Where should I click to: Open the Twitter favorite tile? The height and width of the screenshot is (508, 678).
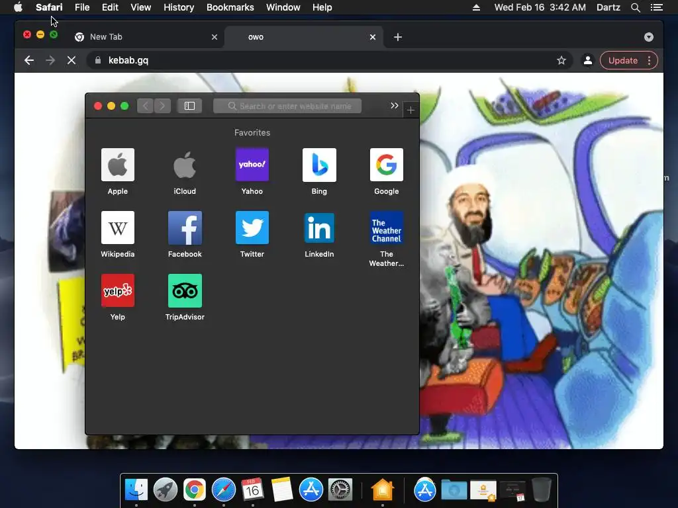[252, 228]
